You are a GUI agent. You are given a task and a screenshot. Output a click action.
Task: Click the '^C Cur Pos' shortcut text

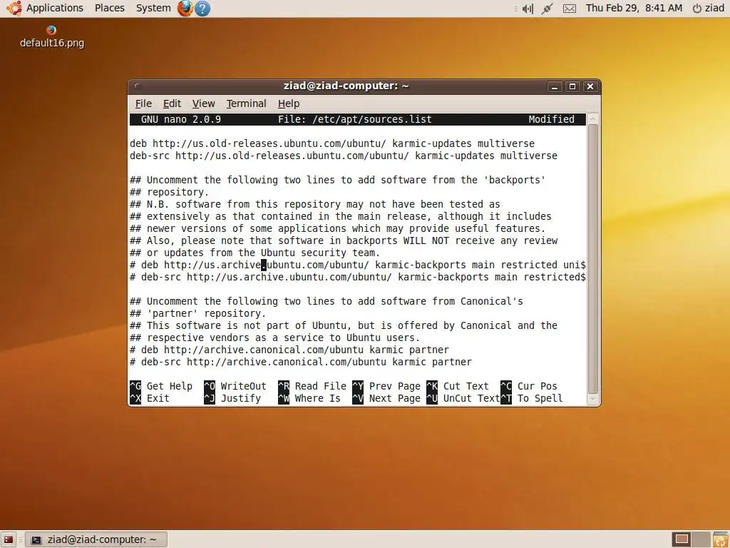[529, 386]
